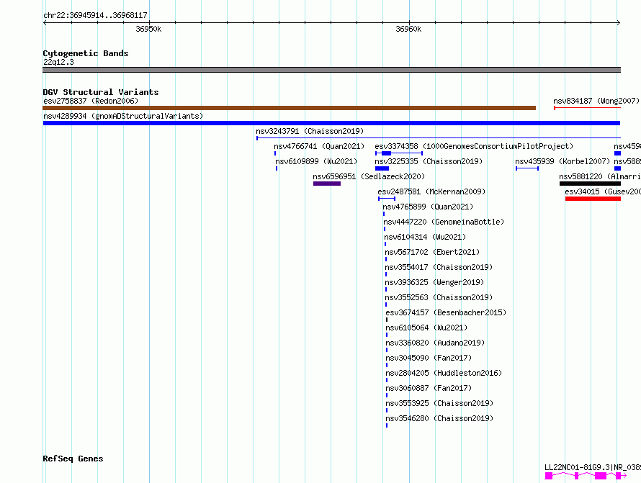Select nsv3360820 (Audano2019) label
641x483 pixels.
435,343
